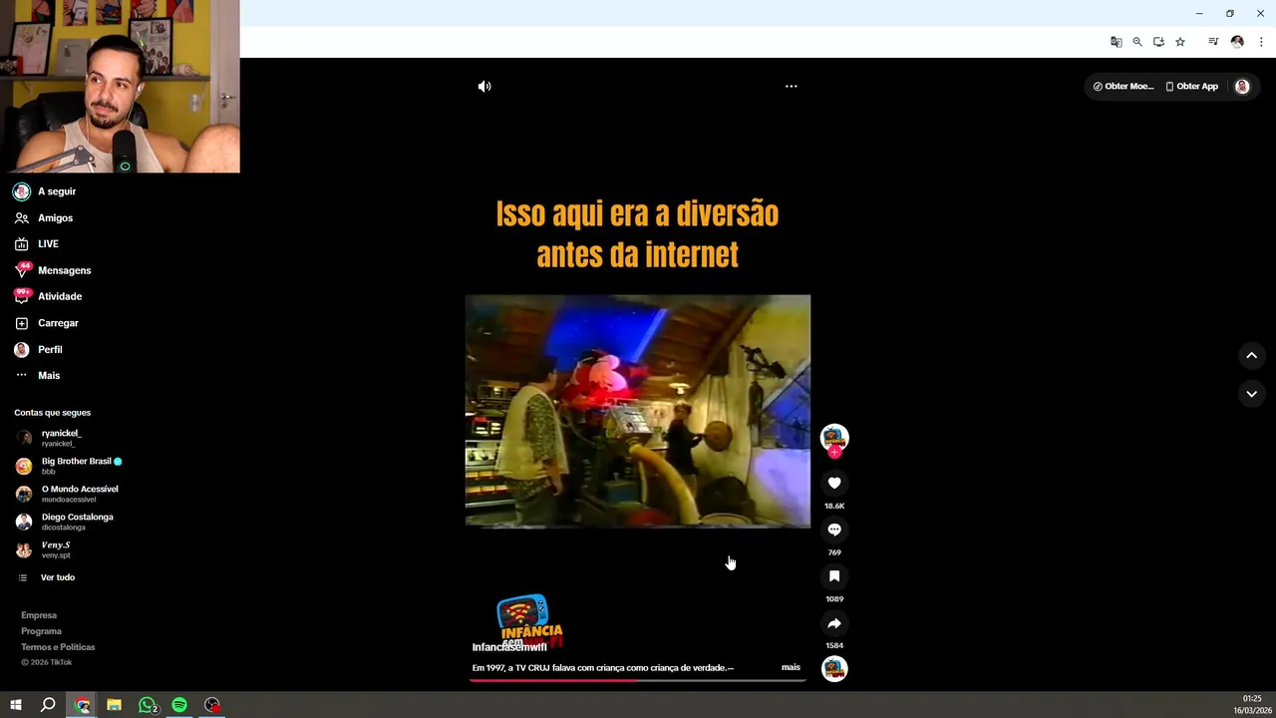The image size is (1276, 718).
Task: Open the Infanciasemwifi creator avatar
Action: click(834, 437)
